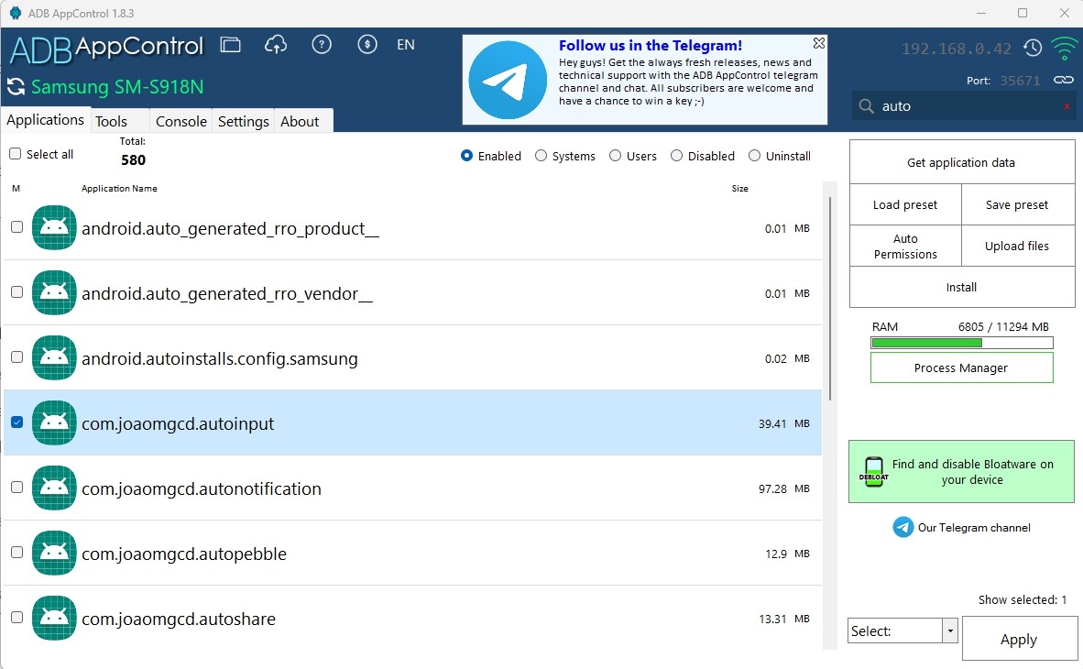Click the dollar donate icon
This screenshot has height=669, width=1083.
(x=366, y=45)
